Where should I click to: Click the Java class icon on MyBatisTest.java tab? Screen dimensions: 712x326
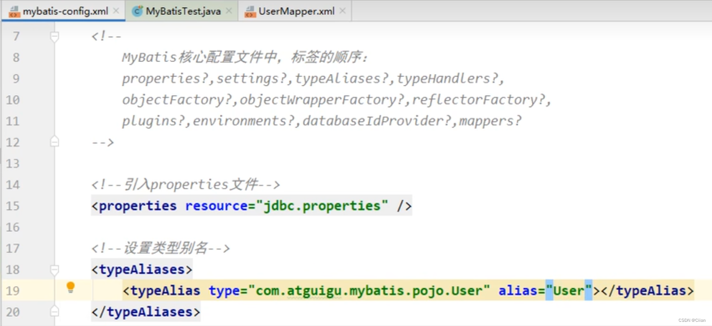pos(138,11)
